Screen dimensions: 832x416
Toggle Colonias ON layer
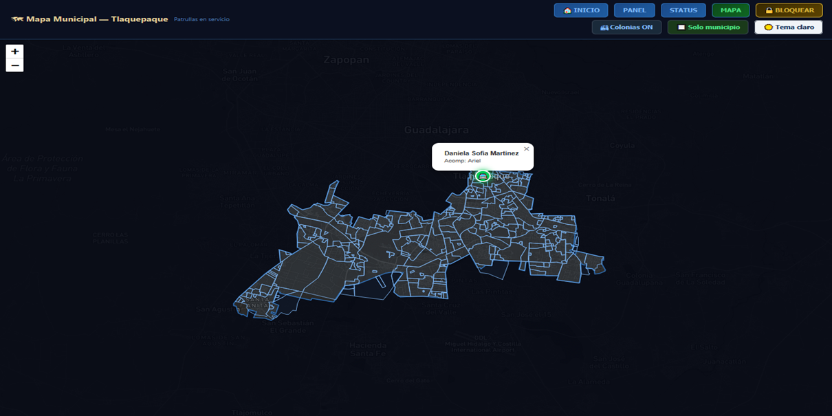[x=626, y=27]
